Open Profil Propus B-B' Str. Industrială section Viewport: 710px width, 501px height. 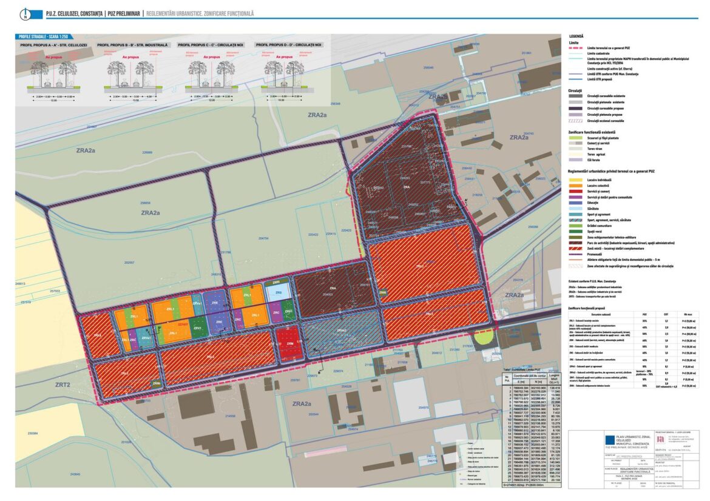tap(132, 45)
